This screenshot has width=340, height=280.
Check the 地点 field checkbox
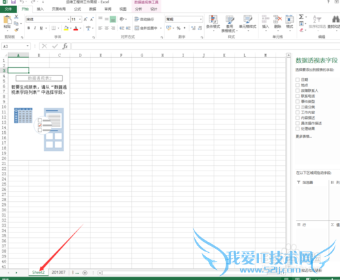[x=298, y=85]
